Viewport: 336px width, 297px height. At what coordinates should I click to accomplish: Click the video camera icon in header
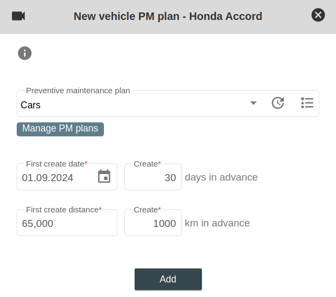(x=18, y=16)
